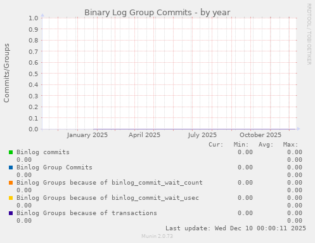Click the '0.8' y-axis value
The image size is (315, 243).
(x=34, y=40)
